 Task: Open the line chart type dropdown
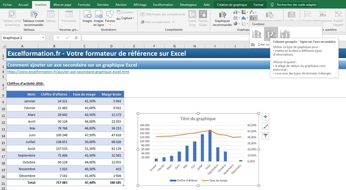click(x=236, y=18)
